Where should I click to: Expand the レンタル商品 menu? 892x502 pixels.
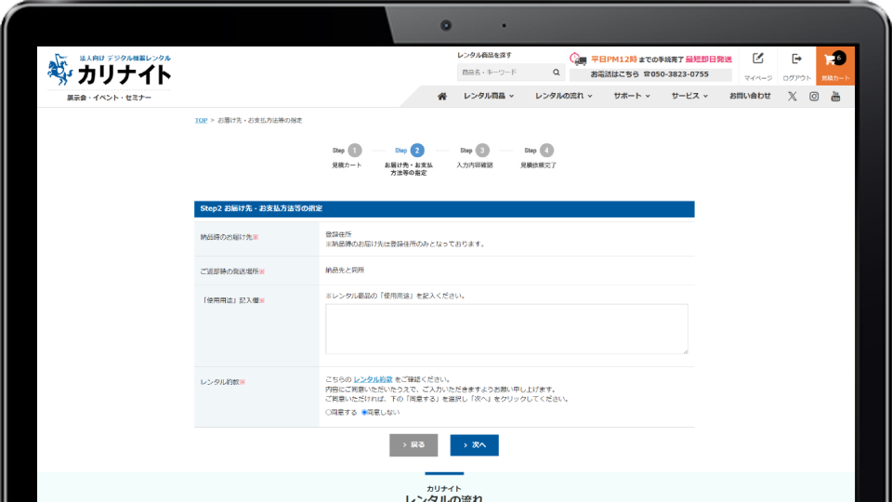pos(489,96)
